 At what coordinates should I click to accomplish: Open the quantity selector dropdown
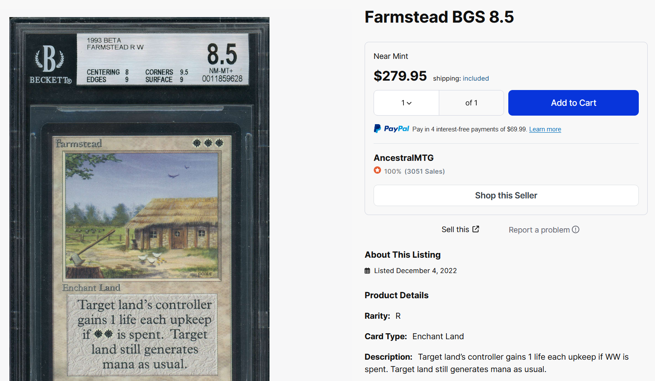406,103
